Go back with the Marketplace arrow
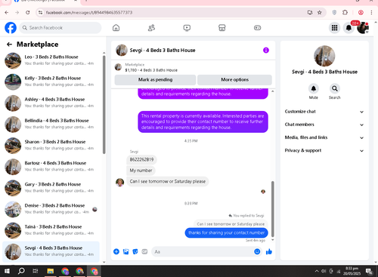 click(x=9, y=45)
